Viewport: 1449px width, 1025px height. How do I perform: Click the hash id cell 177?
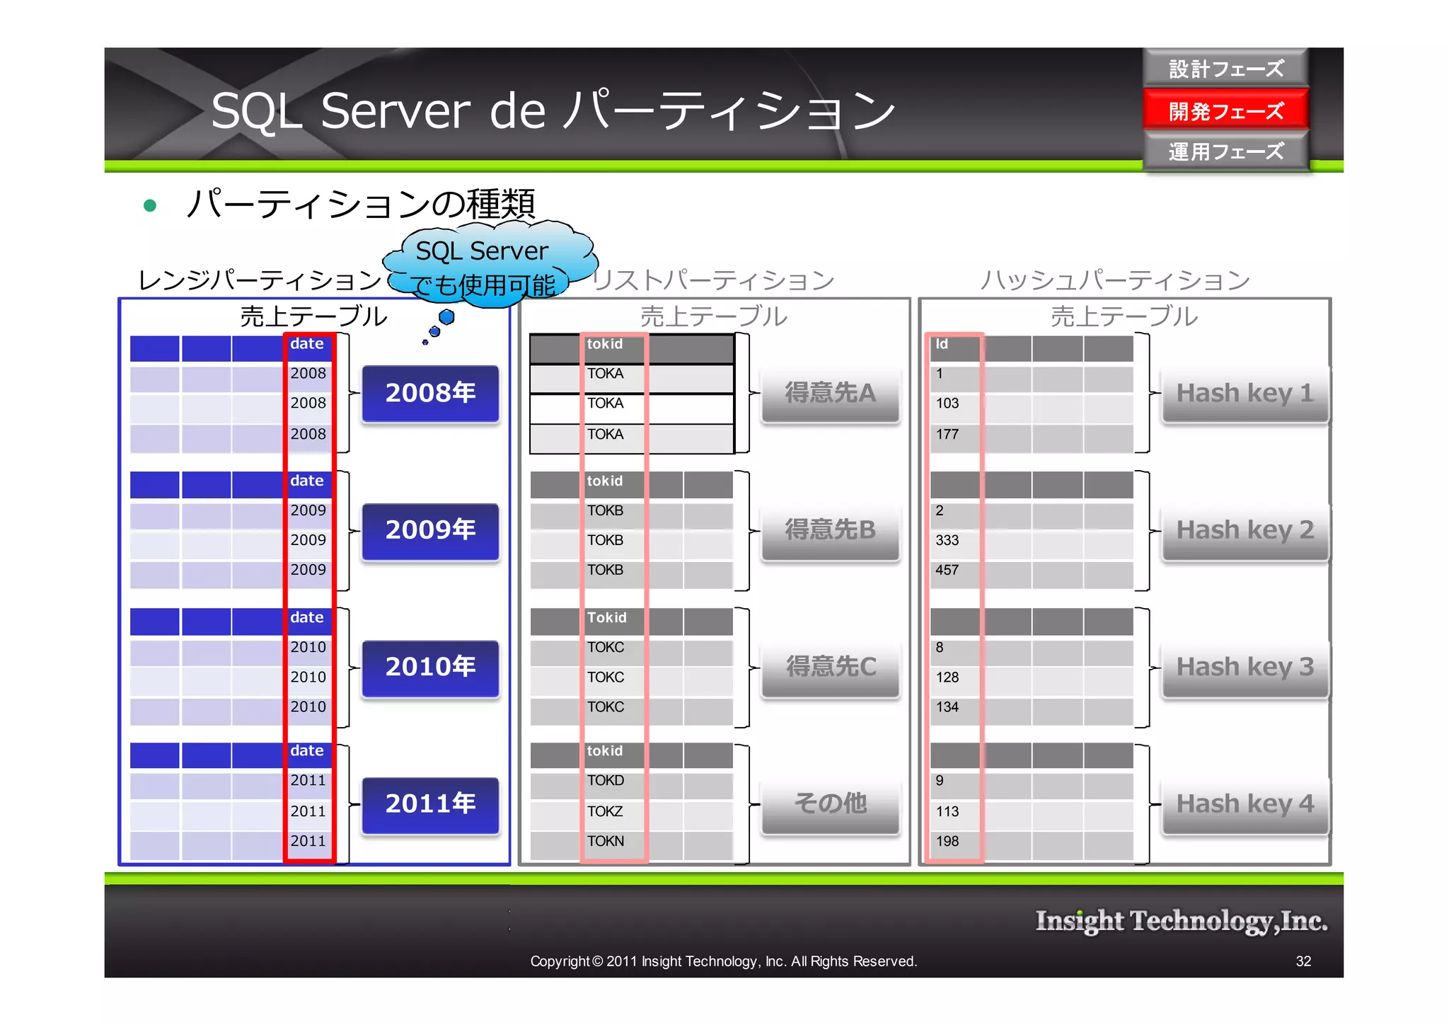tap(954, 438)
